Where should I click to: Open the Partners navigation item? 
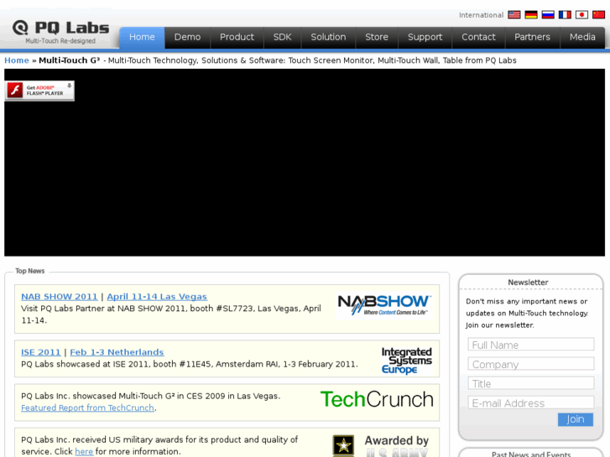coord(532,38)
